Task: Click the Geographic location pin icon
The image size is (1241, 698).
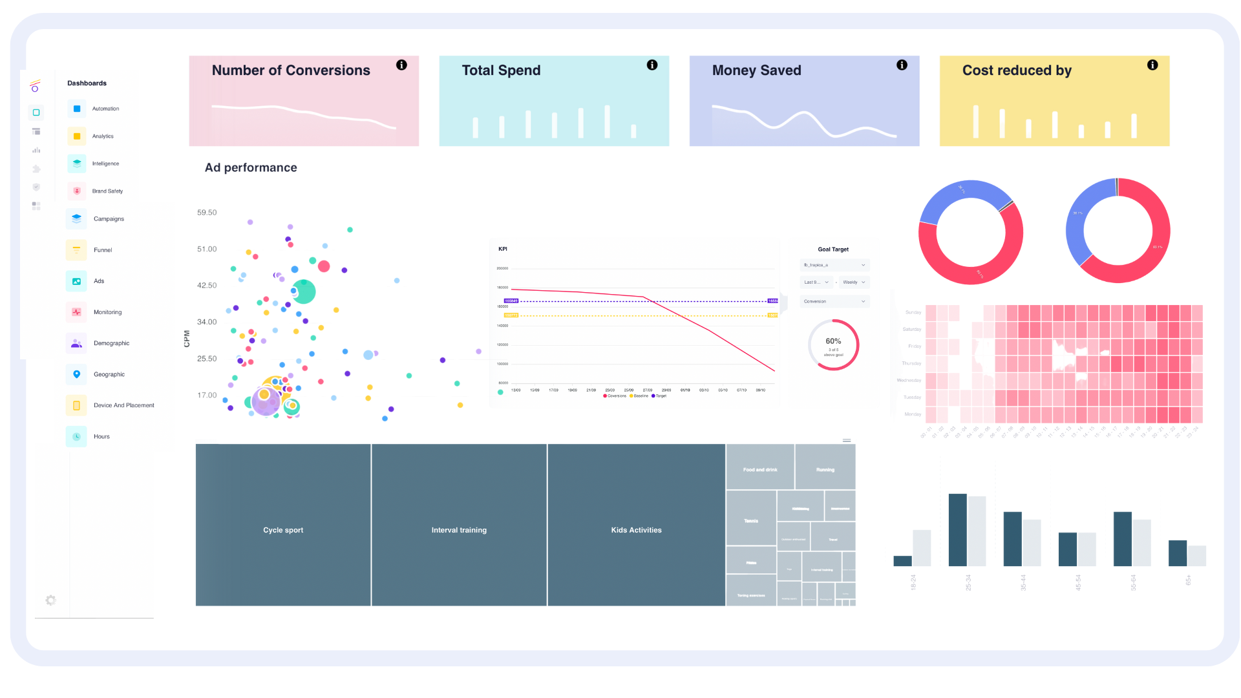Action: (x=76, y=374)
